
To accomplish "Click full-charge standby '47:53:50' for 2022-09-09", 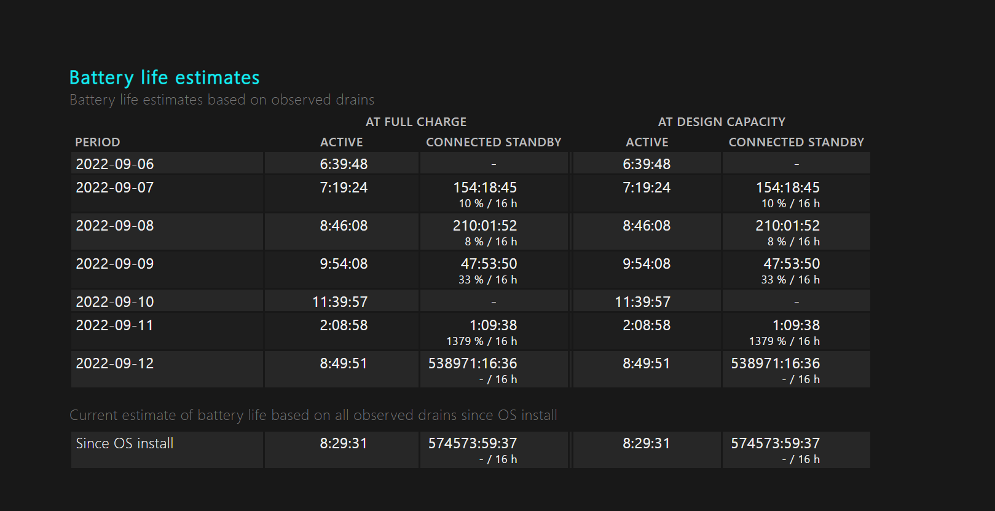I will 489,264.
